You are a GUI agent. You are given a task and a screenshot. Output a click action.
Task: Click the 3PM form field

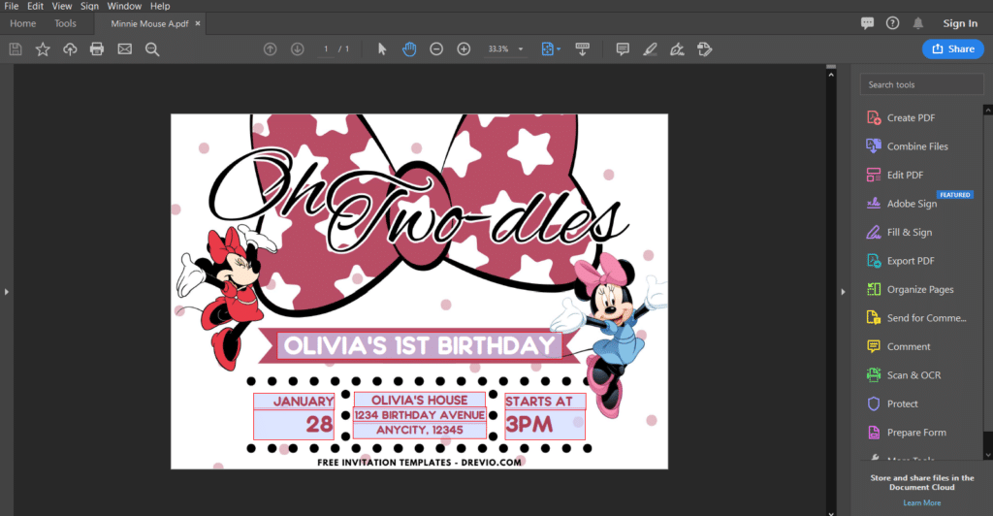click(x=545, y=425)
